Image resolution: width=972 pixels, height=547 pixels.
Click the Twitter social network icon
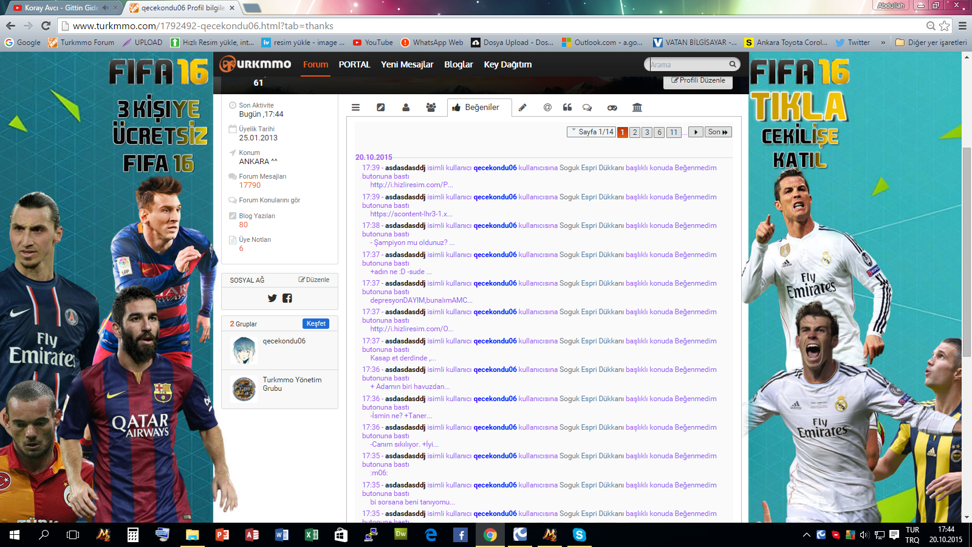click(x=272, y=298)
